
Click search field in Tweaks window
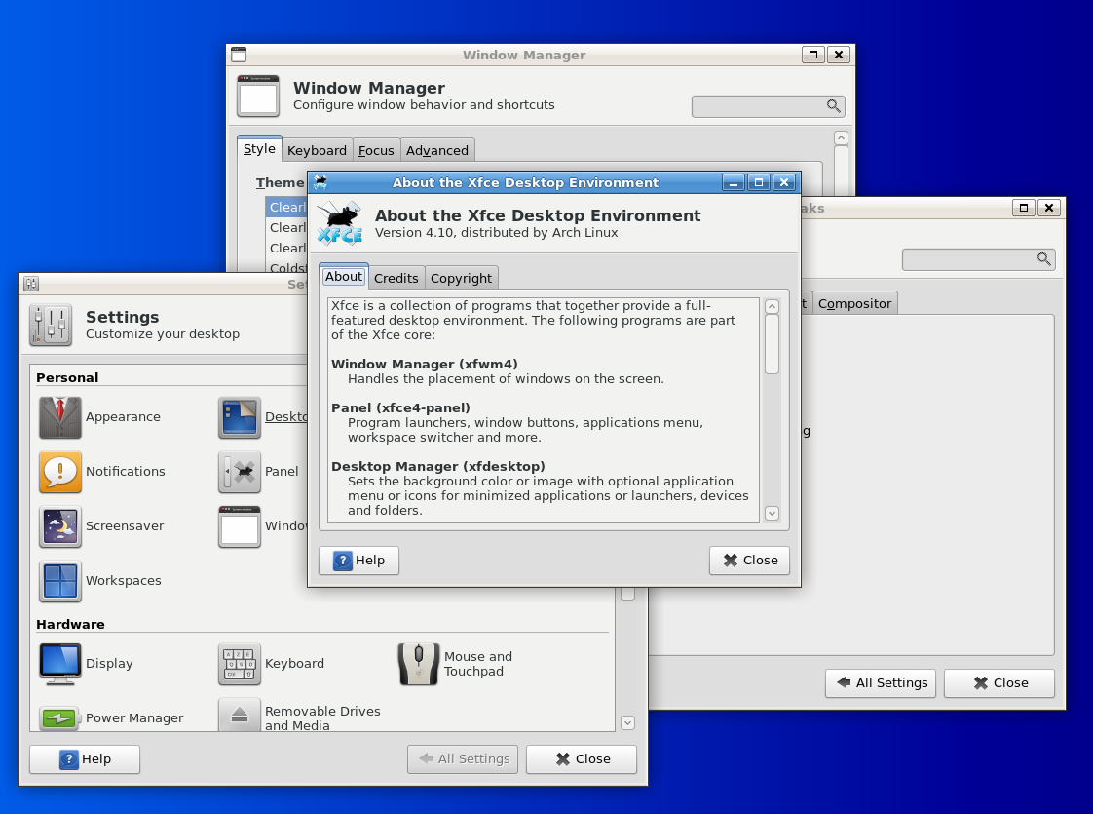point(979,259)
